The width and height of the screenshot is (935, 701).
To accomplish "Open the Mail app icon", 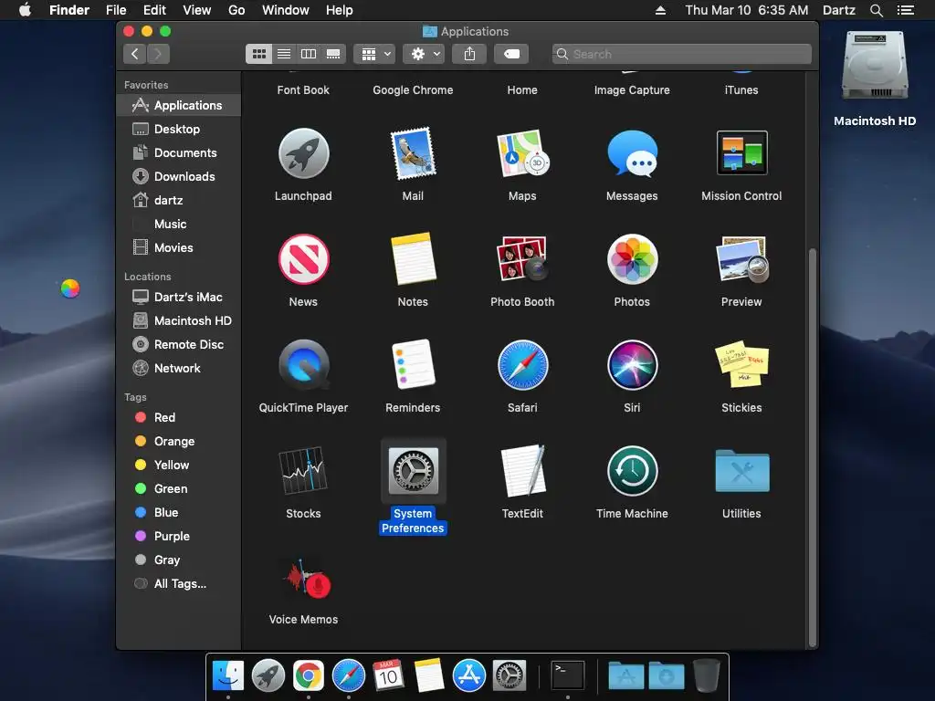I will pos(413,153).
